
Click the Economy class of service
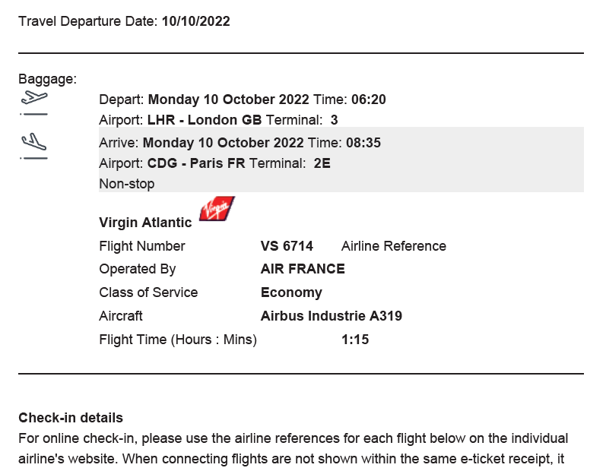click(291, 292)
